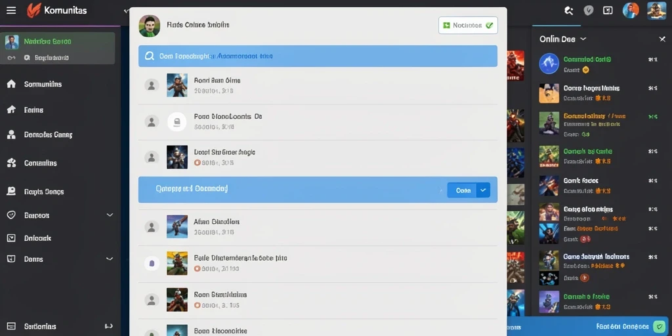This screenshot has width=672, height=336.
Task: Open the Dotol Sir Buer Angic thumbnail
Action: tap(177, 157)
